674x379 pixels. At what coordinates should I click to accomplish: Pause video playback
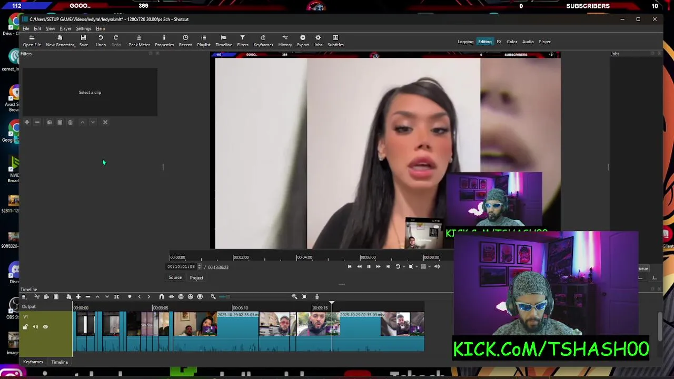[x=369, y=266]
